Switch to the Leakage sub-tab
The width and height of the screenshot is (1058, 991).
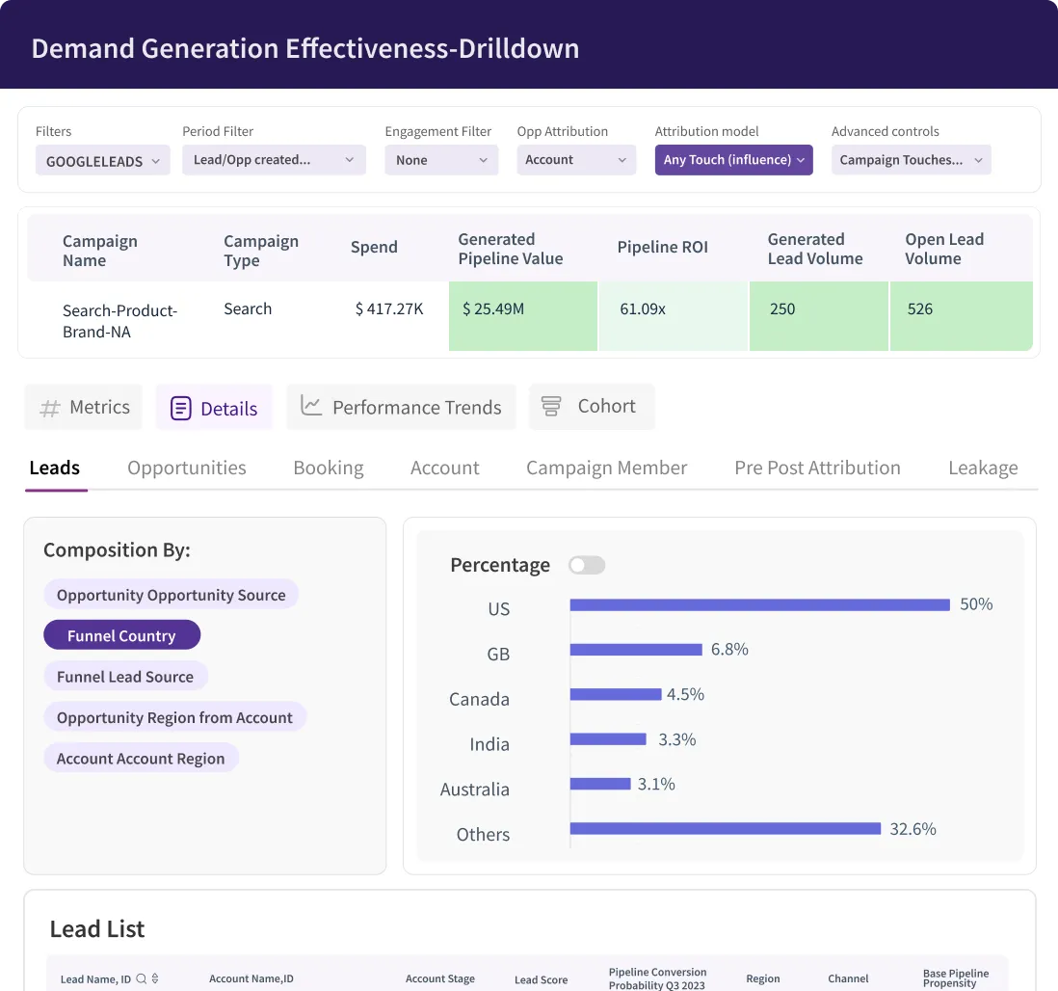point(983,468)
